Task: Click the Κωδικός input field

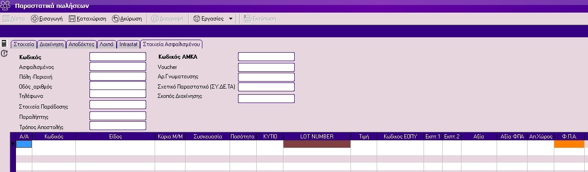Action: 118,57
